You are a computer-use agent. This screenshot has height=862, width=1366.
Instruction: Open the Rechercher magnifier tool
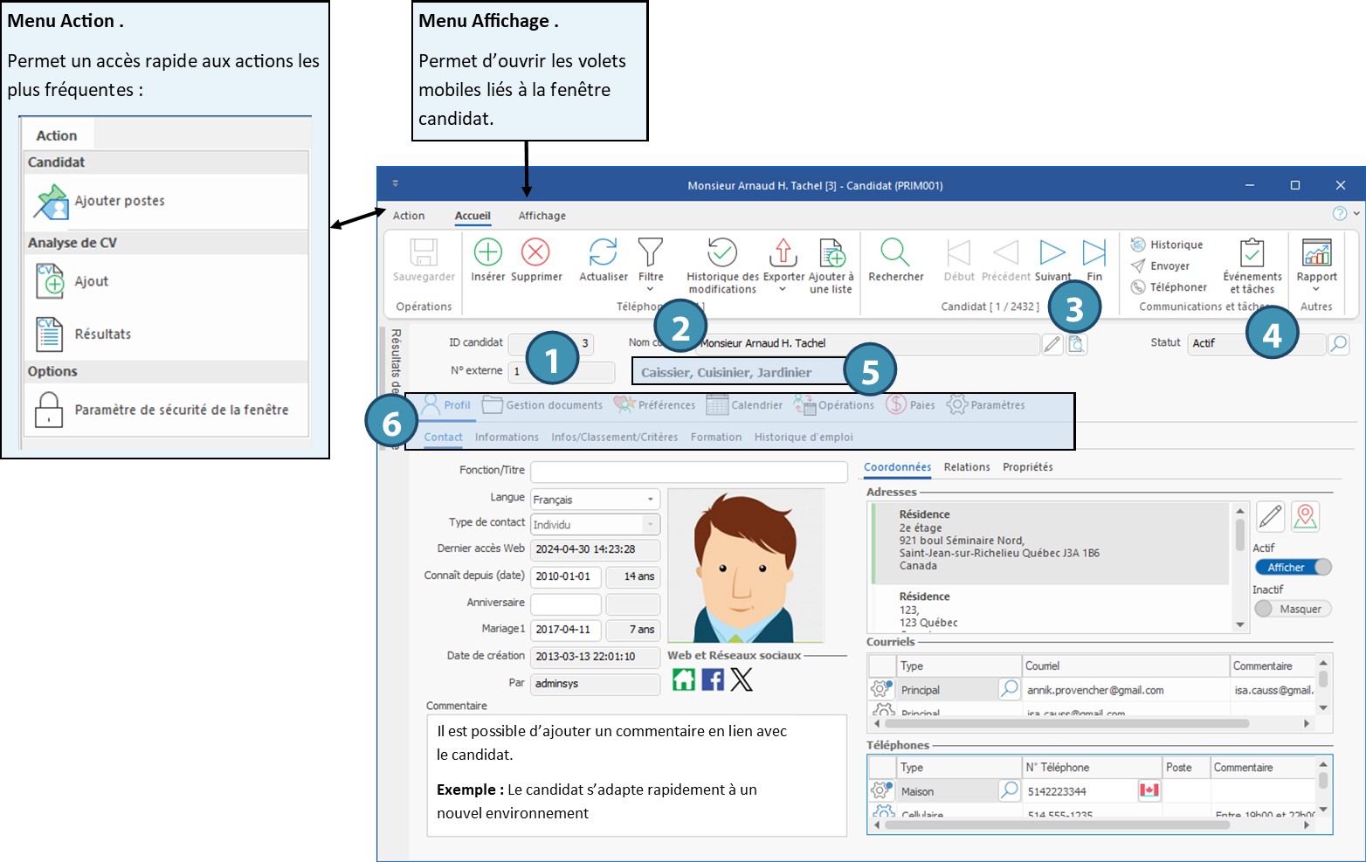(x=894, y=252)
